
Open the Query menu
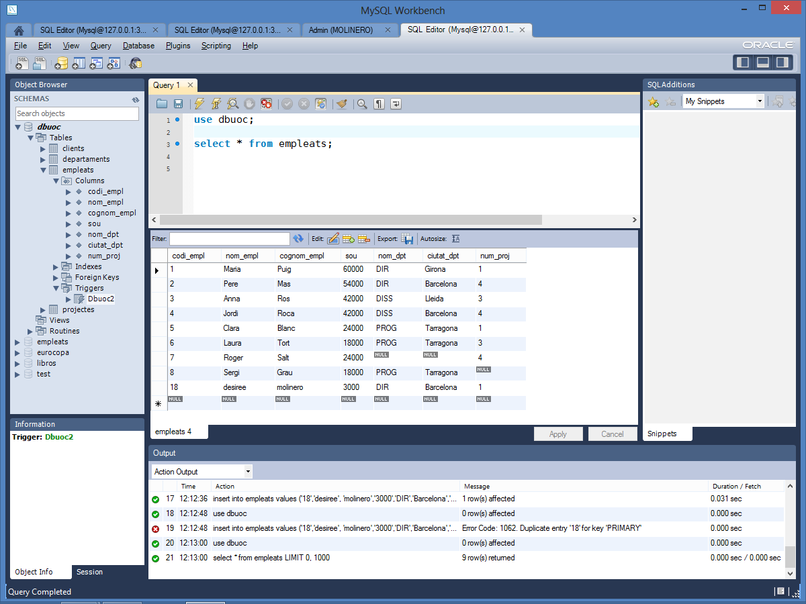coord(101,46)
